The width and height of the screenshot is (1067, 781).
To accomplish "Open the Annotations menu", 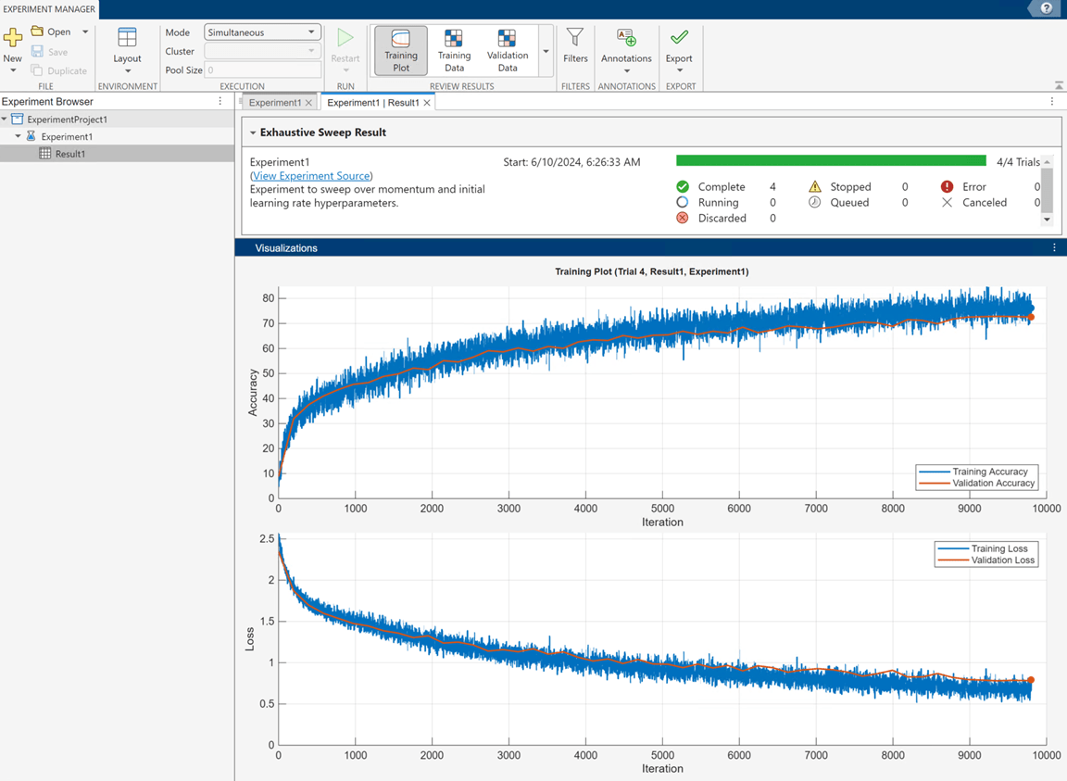I will point(626,49).
